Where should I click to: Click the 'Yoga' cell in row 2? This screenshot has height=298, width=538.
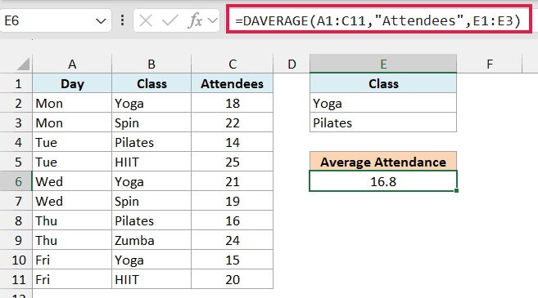coord(151,104)
